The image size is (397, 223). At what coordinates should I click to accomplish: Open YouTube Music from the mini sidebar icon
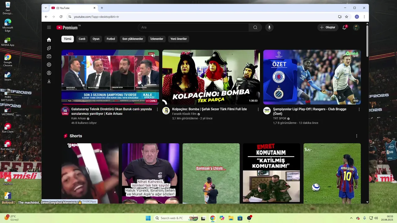[x=49, y=65]
